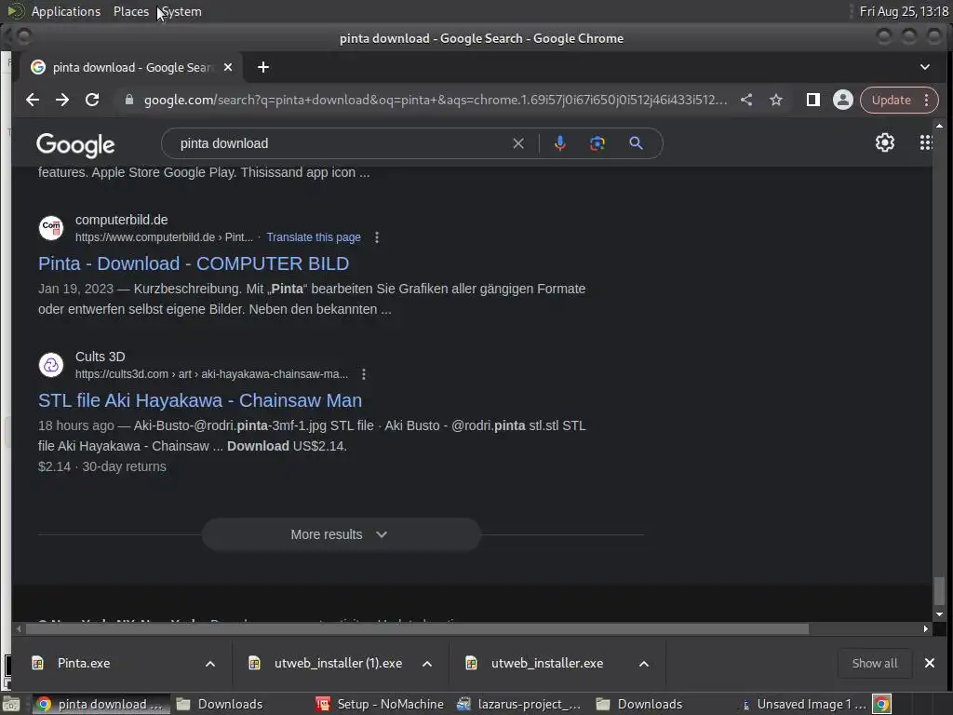
Task: Open Google apps grid
Action: tap(925, 142)
